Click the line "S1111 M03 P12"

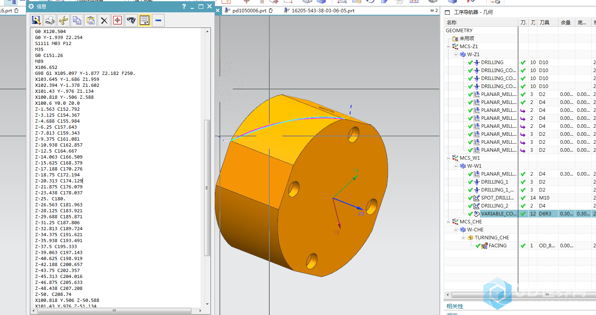[x=53, y=43]
